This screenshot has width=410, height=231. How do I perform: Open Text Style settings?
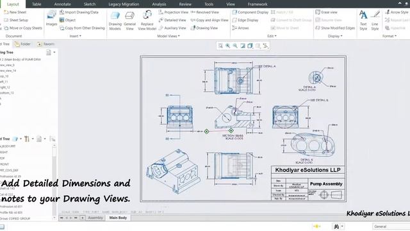click(x=363, y=21)
